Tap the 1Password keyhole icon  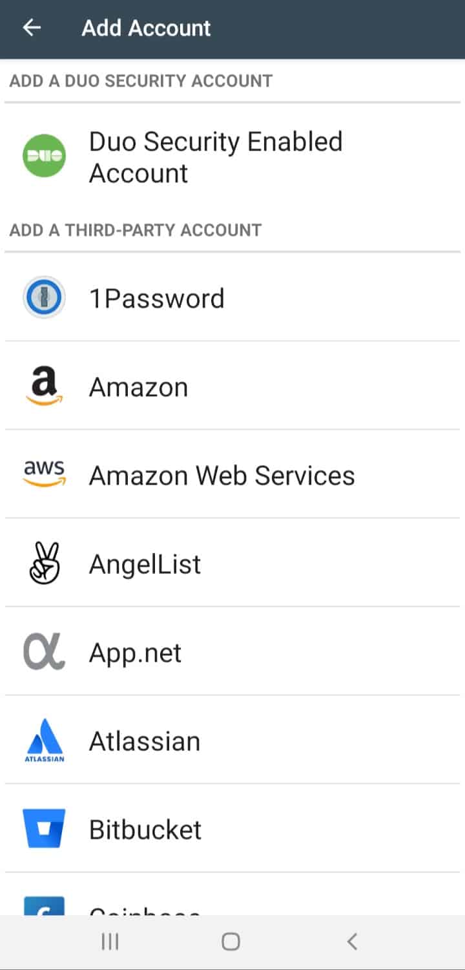click(x=44, y=297)
